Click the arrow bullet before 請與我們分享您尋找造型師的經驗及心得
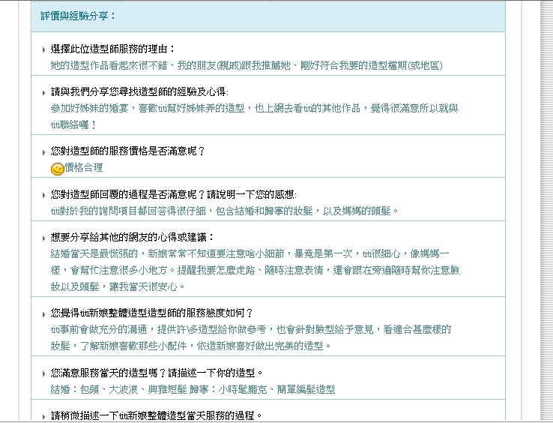Viewport: 553px width, 423px height. pyautogui.click(x=43, y=93)
